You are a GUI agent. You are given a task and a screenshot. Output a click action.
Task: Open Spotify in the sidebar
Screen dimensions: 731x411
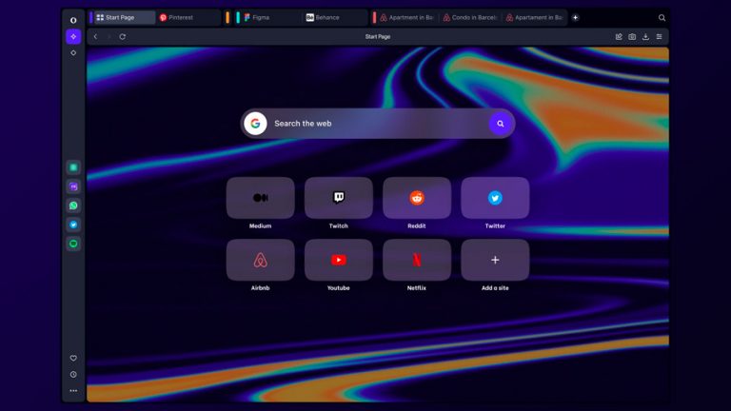[73, 244]
